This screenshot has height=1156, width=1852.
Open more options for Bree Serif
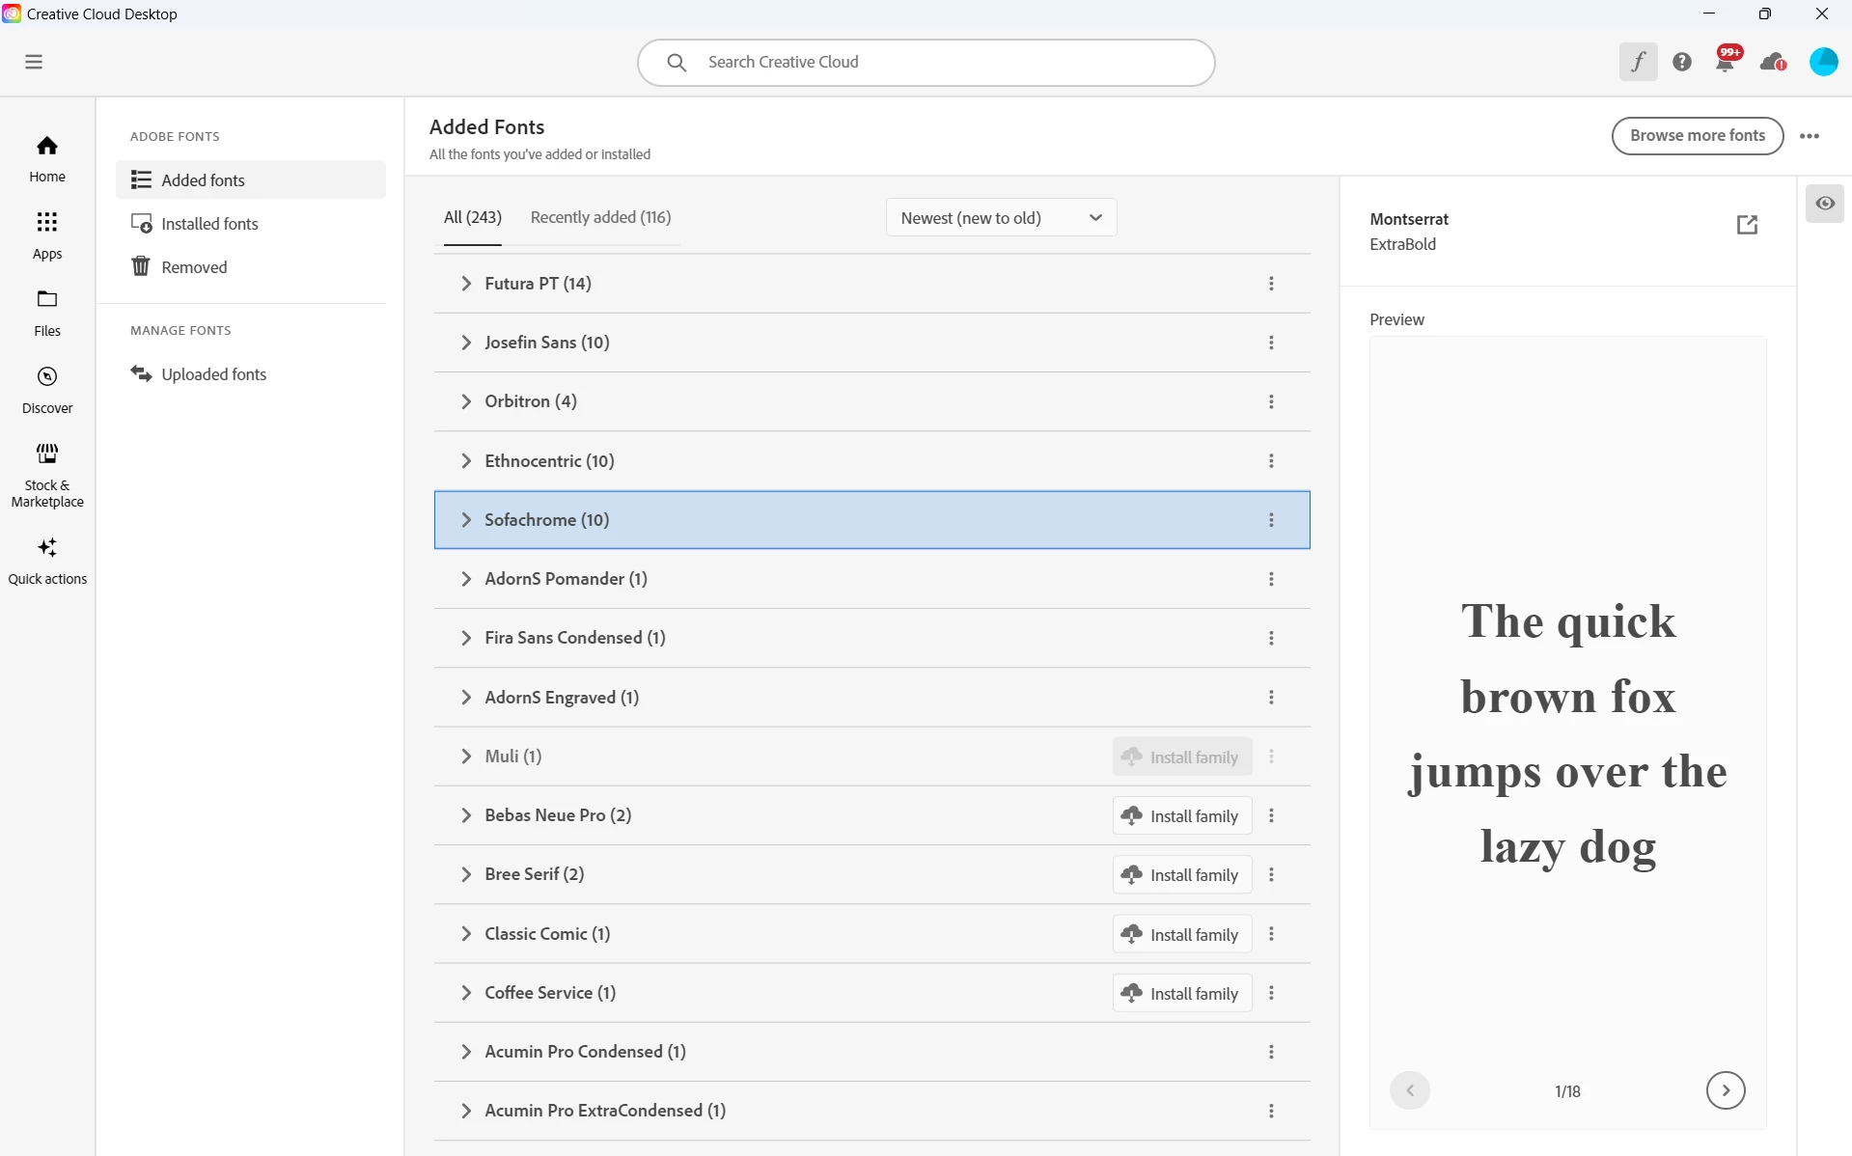coord(1271,874)
